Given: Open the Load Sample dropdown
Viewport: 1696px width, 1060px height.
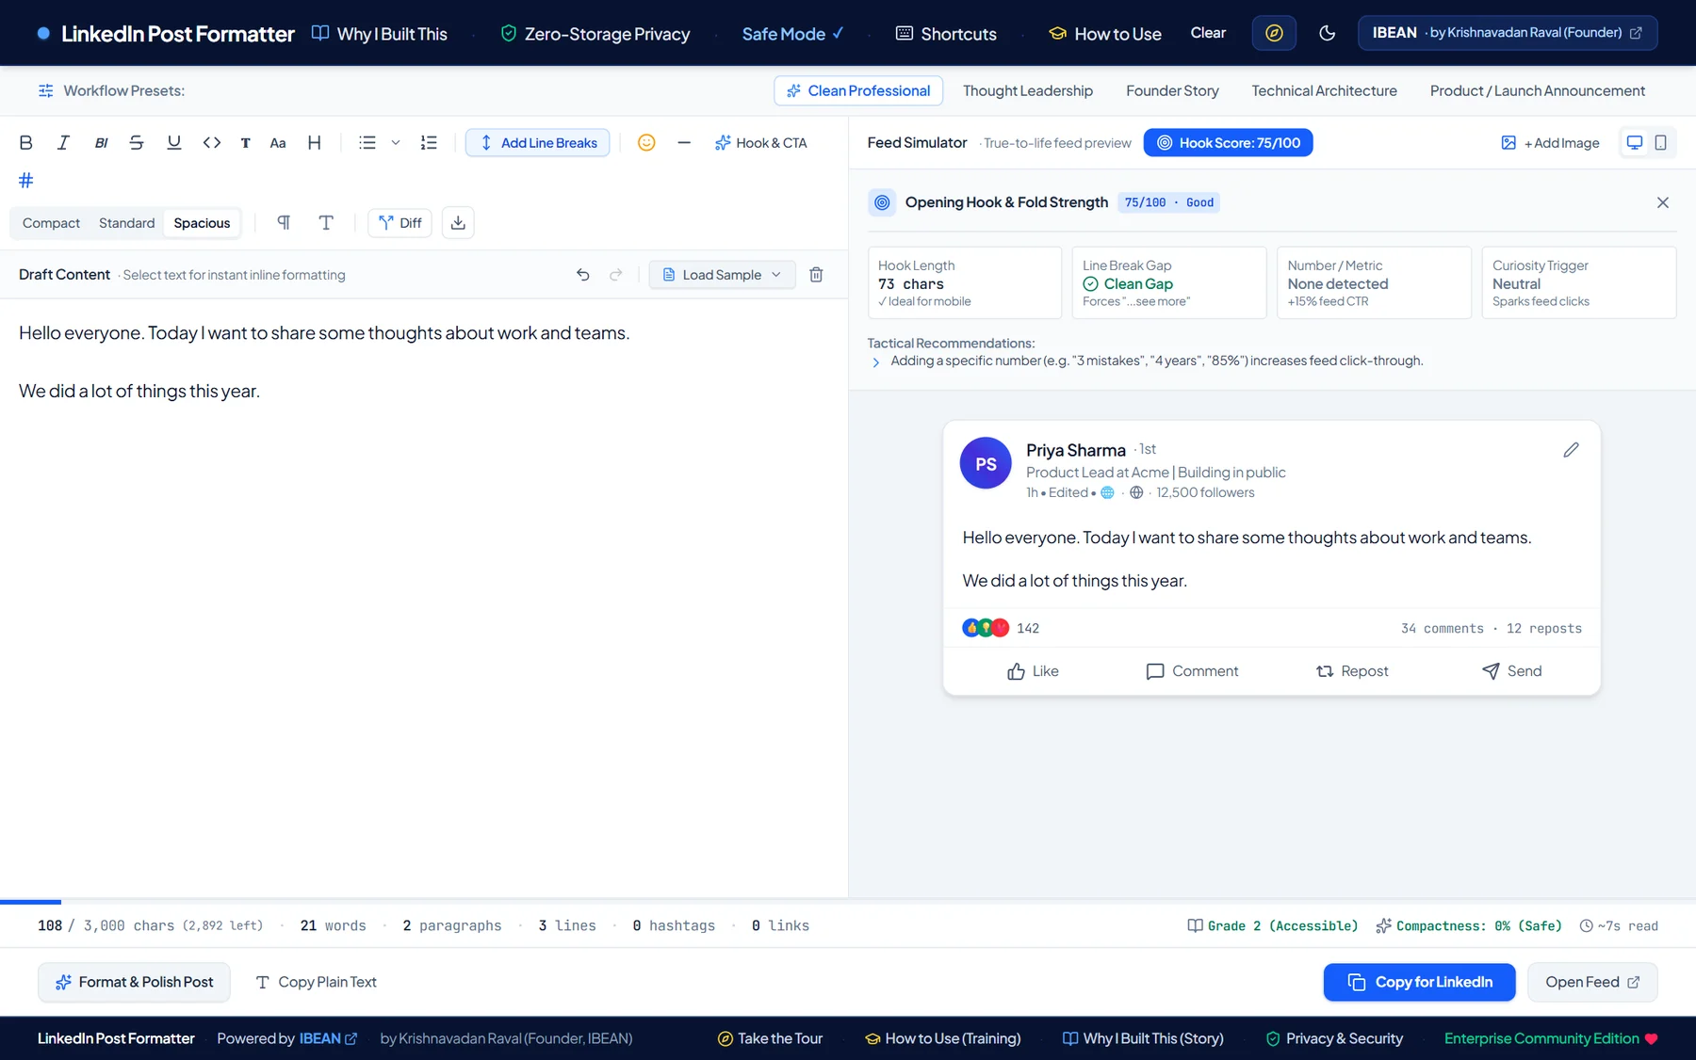Looking at the screenshot, I should pyautogui.click(x=723, y=275).
